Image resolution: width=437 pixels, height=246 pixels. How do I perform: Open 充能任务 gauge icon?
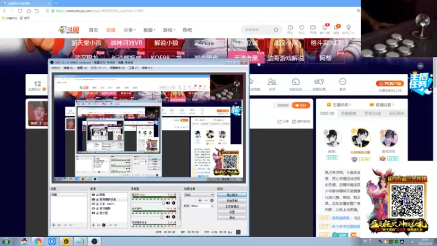(296, 82)
